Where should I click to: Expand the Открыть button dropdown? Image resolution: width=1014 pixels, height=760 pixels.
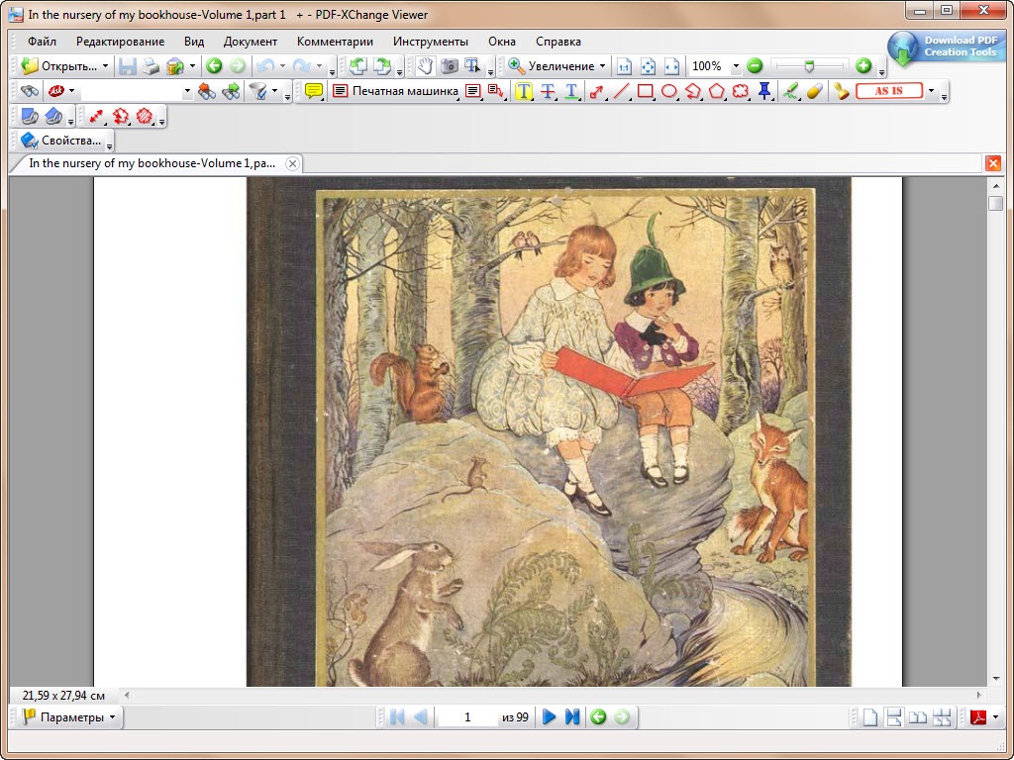(105, 65)
